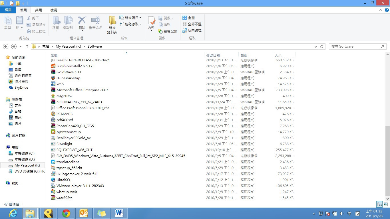Select 網路 in navigation pane
This screenshot has width=390, height=219.
[12, 183]
